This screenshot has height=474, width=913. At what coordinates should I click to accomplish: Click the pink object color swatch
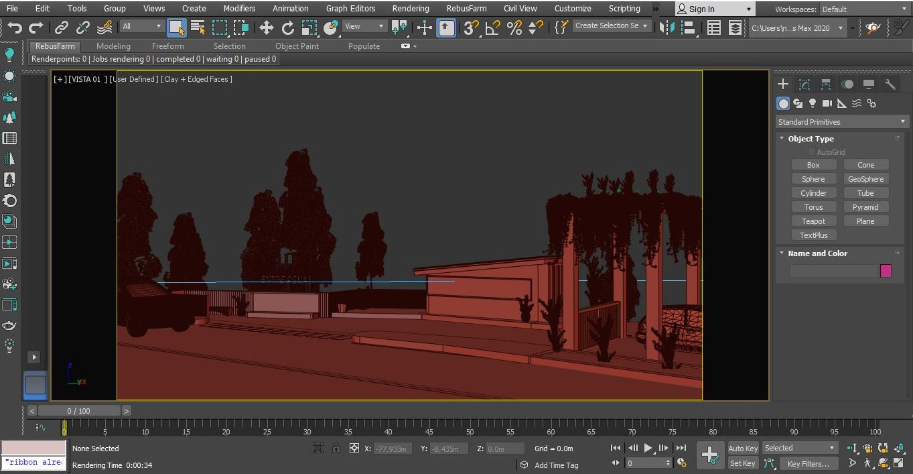pos(886,271)
